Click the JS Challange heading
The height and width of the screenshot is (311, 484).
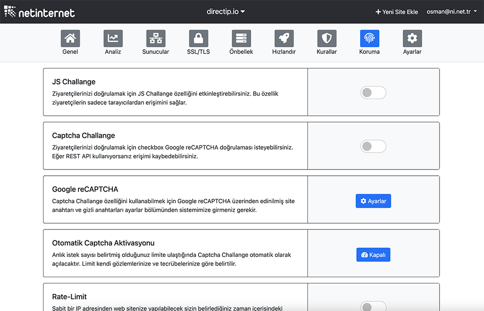[74, 82]
